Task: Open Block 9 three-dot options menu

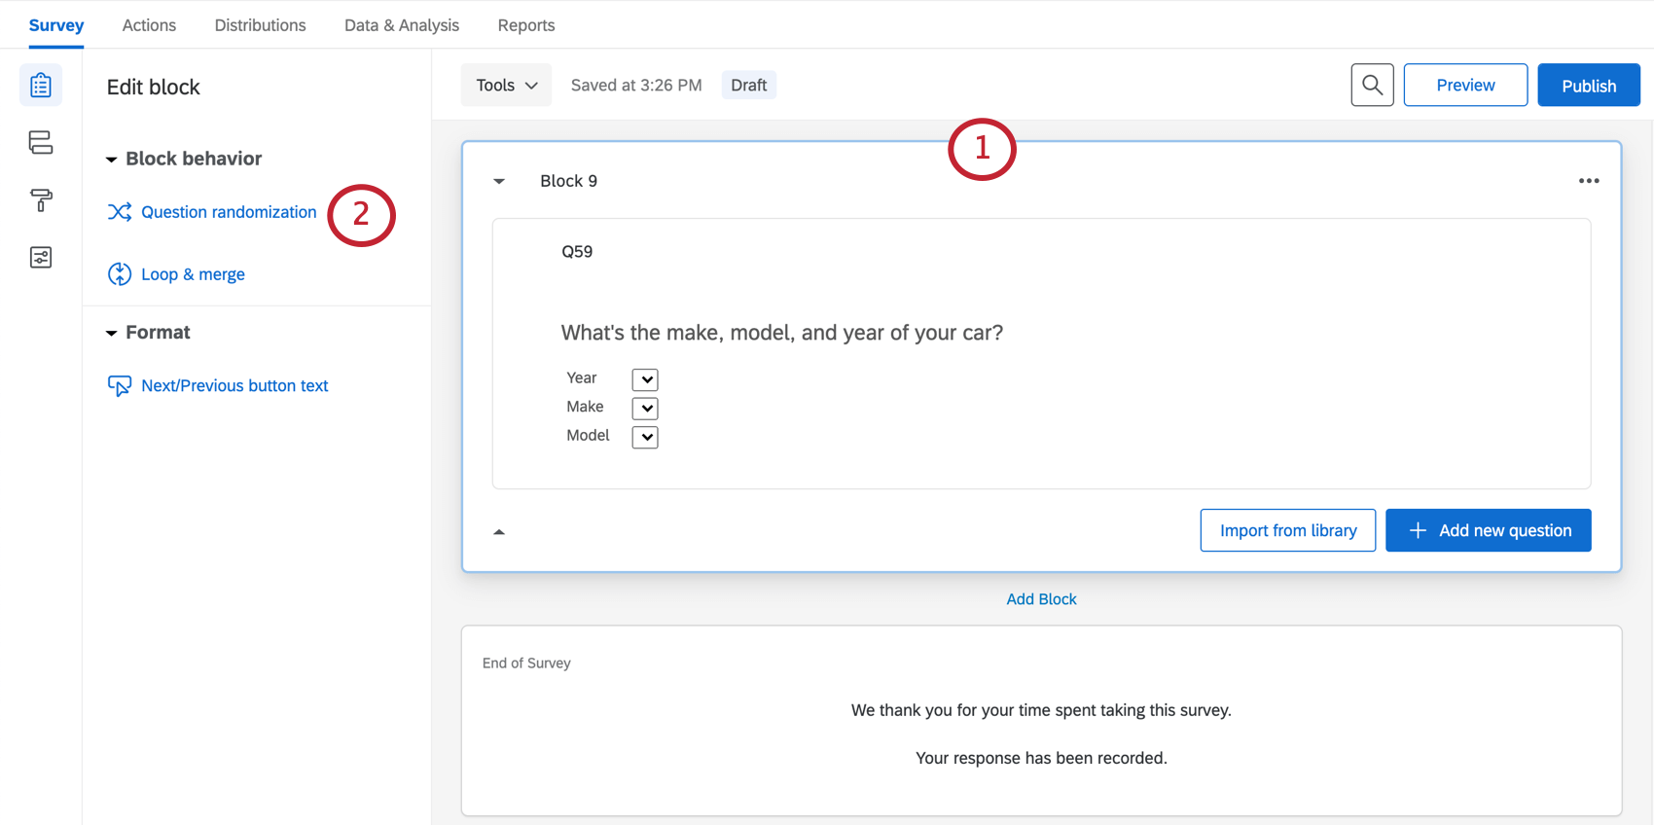Action: [1589, 181]
